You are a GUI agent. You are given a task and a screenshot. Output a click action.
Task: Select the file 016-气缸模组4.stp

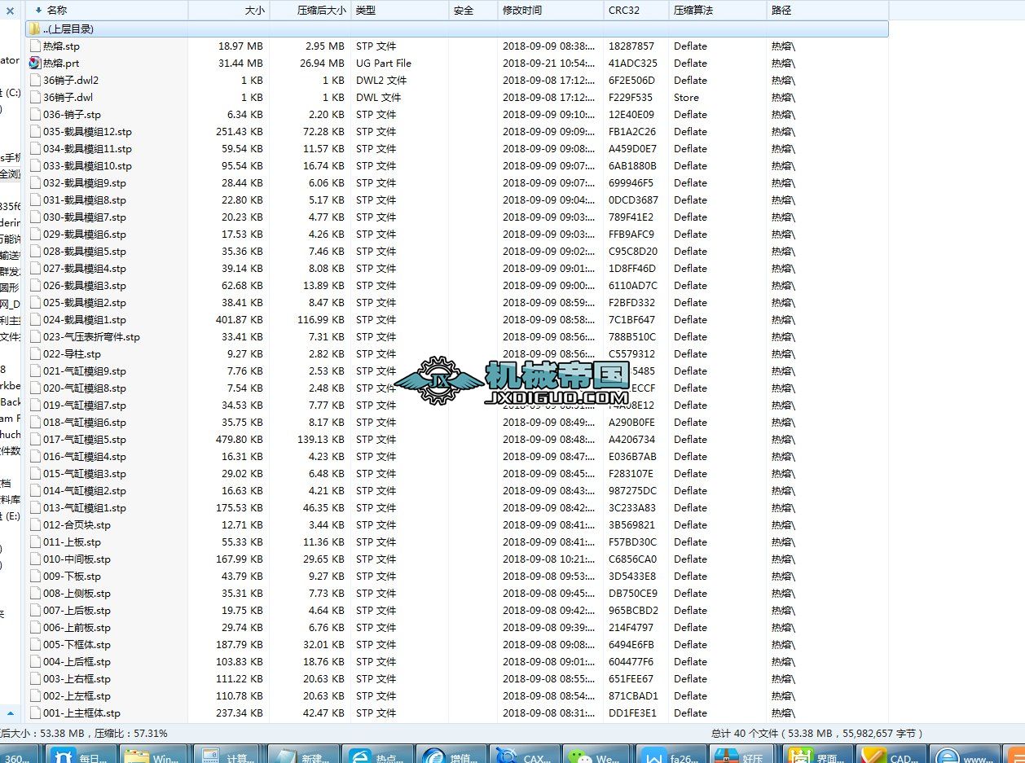tap(85, 456)
